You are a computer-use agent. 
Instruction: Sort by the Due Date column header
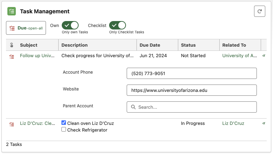[x=150, y=45]
